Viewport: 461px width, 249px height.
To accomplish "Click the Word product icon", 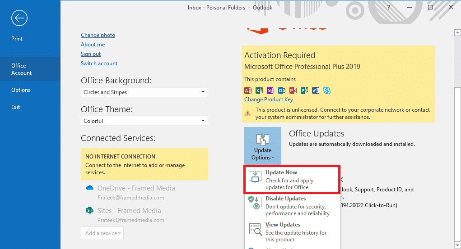I will coord(316,91).
